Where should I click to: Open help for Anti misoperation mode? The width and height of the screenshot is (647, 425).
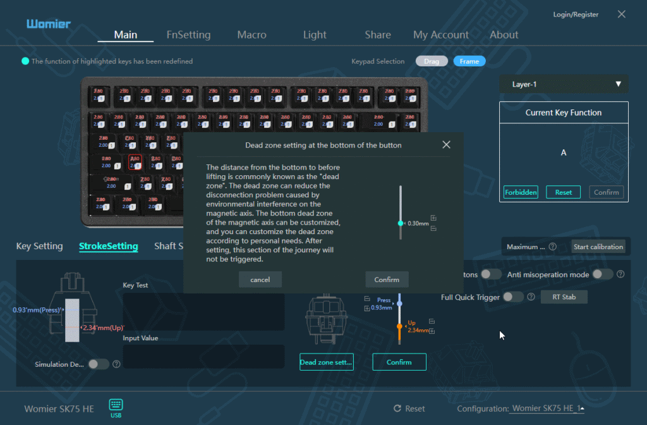click(620, 274)
